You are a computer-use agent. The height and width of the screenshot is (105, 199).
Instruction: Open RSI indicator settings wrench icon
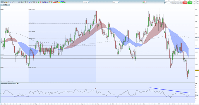point(15,83)
